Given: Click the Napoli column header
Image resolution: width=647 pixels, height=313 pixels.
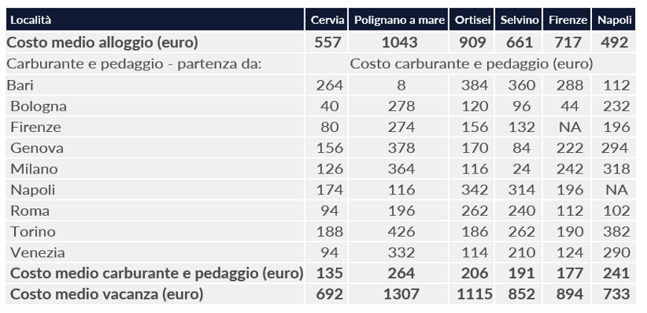Looking at the screenshot, I should [x=614, y=20].
